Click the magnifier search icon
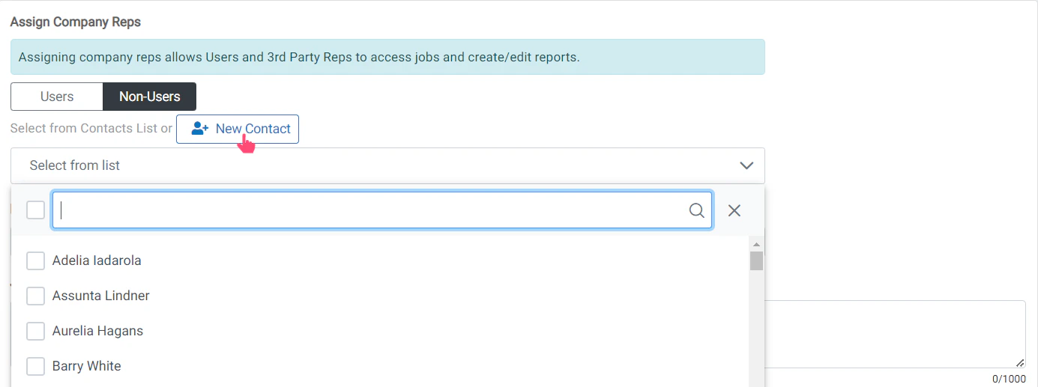Image resolution: width=1038 pixels, height=387 pixels. coord(696,210)
